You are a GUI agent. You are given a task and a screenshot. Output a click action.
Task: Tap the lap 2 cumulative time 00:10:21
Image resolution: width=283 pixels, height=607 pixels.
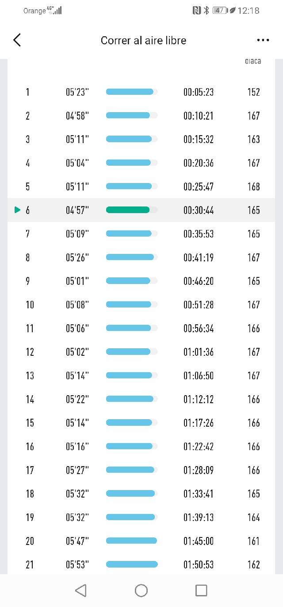[x=199, y=116]
